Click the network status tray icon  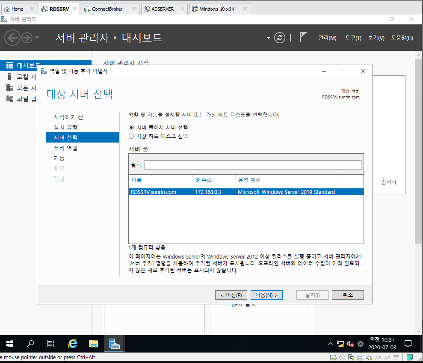coord(340,344)
